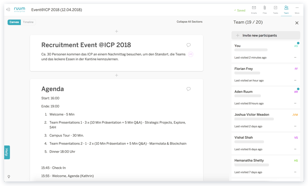This screenshot has width=308, height=186.
Task: Click the lightbulb icon at bottom left
Action: [9, 177]
